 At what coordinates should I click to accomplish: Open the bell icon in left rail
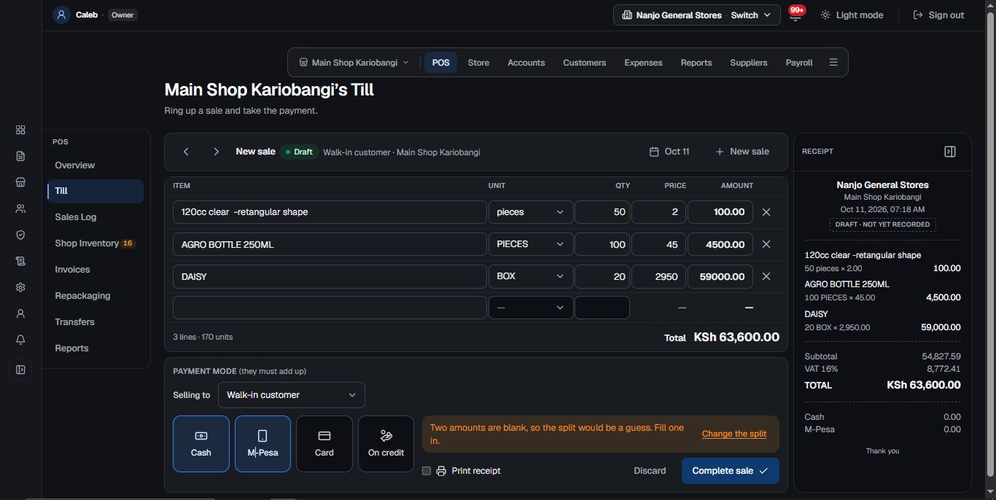click(x=20, y=340)
